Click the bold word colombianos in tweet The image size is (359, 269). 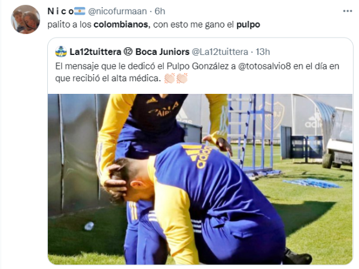click(121, 25)
